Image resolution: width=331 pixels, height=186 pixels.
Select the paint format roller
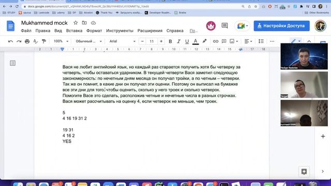[x=43, y=41]
